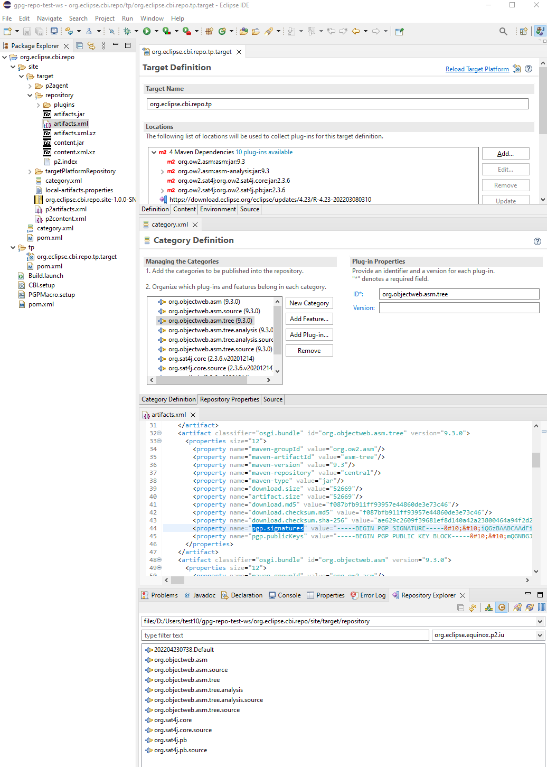Switch to the Repository Properties tab
The width and height of the screenshot is (547, 767).
click(x=230, y=399)
